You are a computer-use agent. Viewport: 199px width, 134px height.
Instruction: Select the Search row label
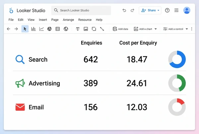coord(38,59)
